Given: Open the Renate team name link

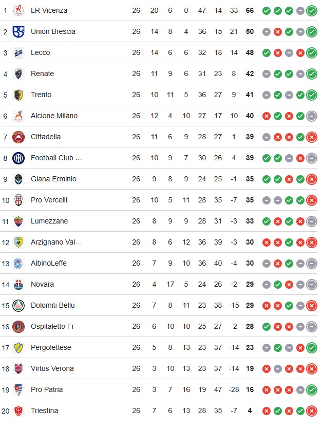Looking at the screenshot, I should point(42,73).
